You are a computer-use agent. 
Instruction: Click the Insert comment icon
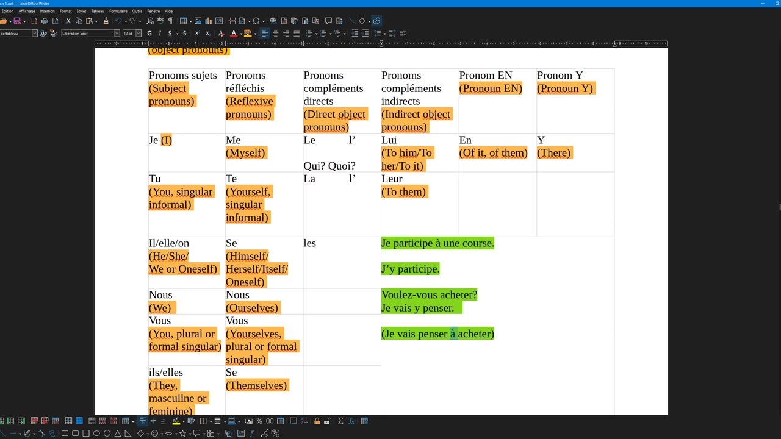tap(328, 21)
